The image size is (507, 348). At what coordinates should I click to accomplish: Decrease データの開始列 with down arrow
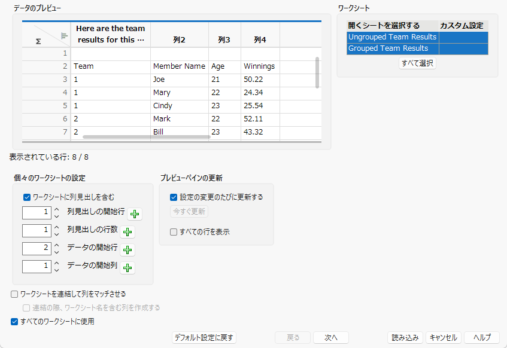[x=57, y=270]
